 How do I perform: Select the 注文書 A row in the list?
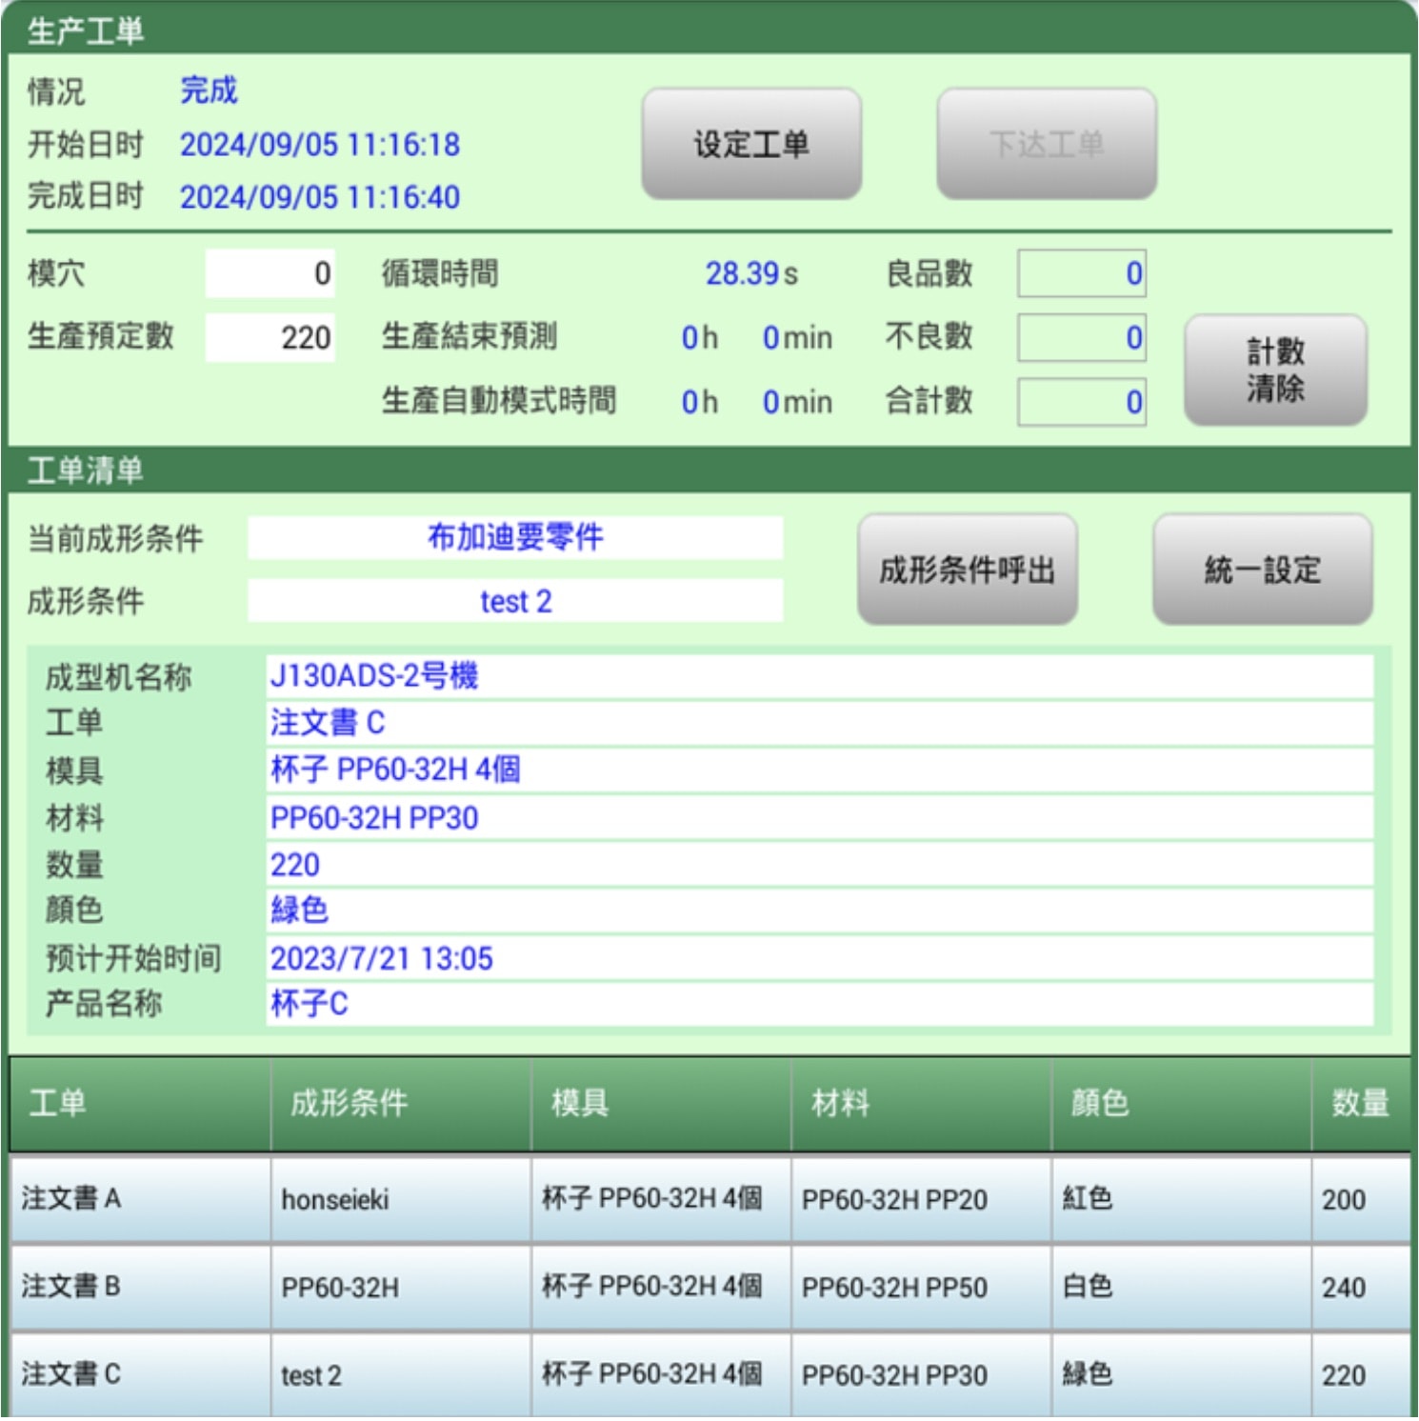pyautogui.click(x=709, y=1199)
